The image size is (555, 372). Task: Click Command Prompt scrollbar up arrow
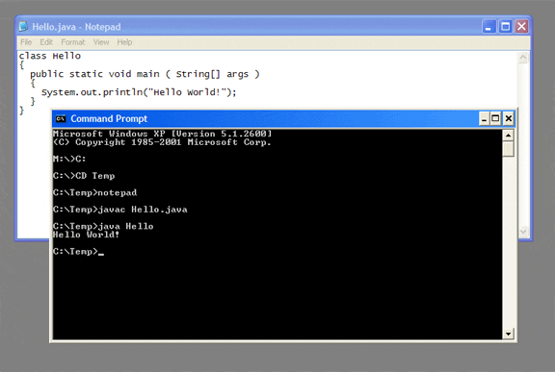pyautogui.click(x=508, y=136)
